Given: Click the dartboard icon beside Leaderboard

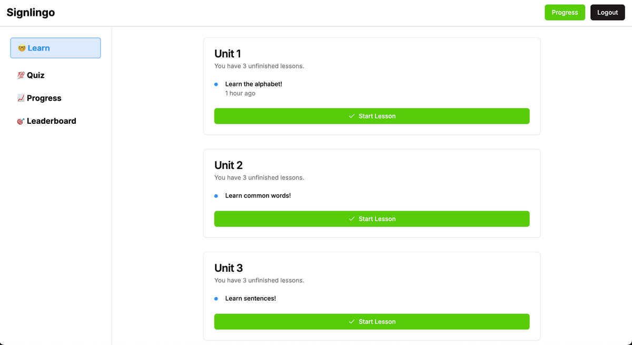Looking at the screenshot, I should [x=20, y=121].
